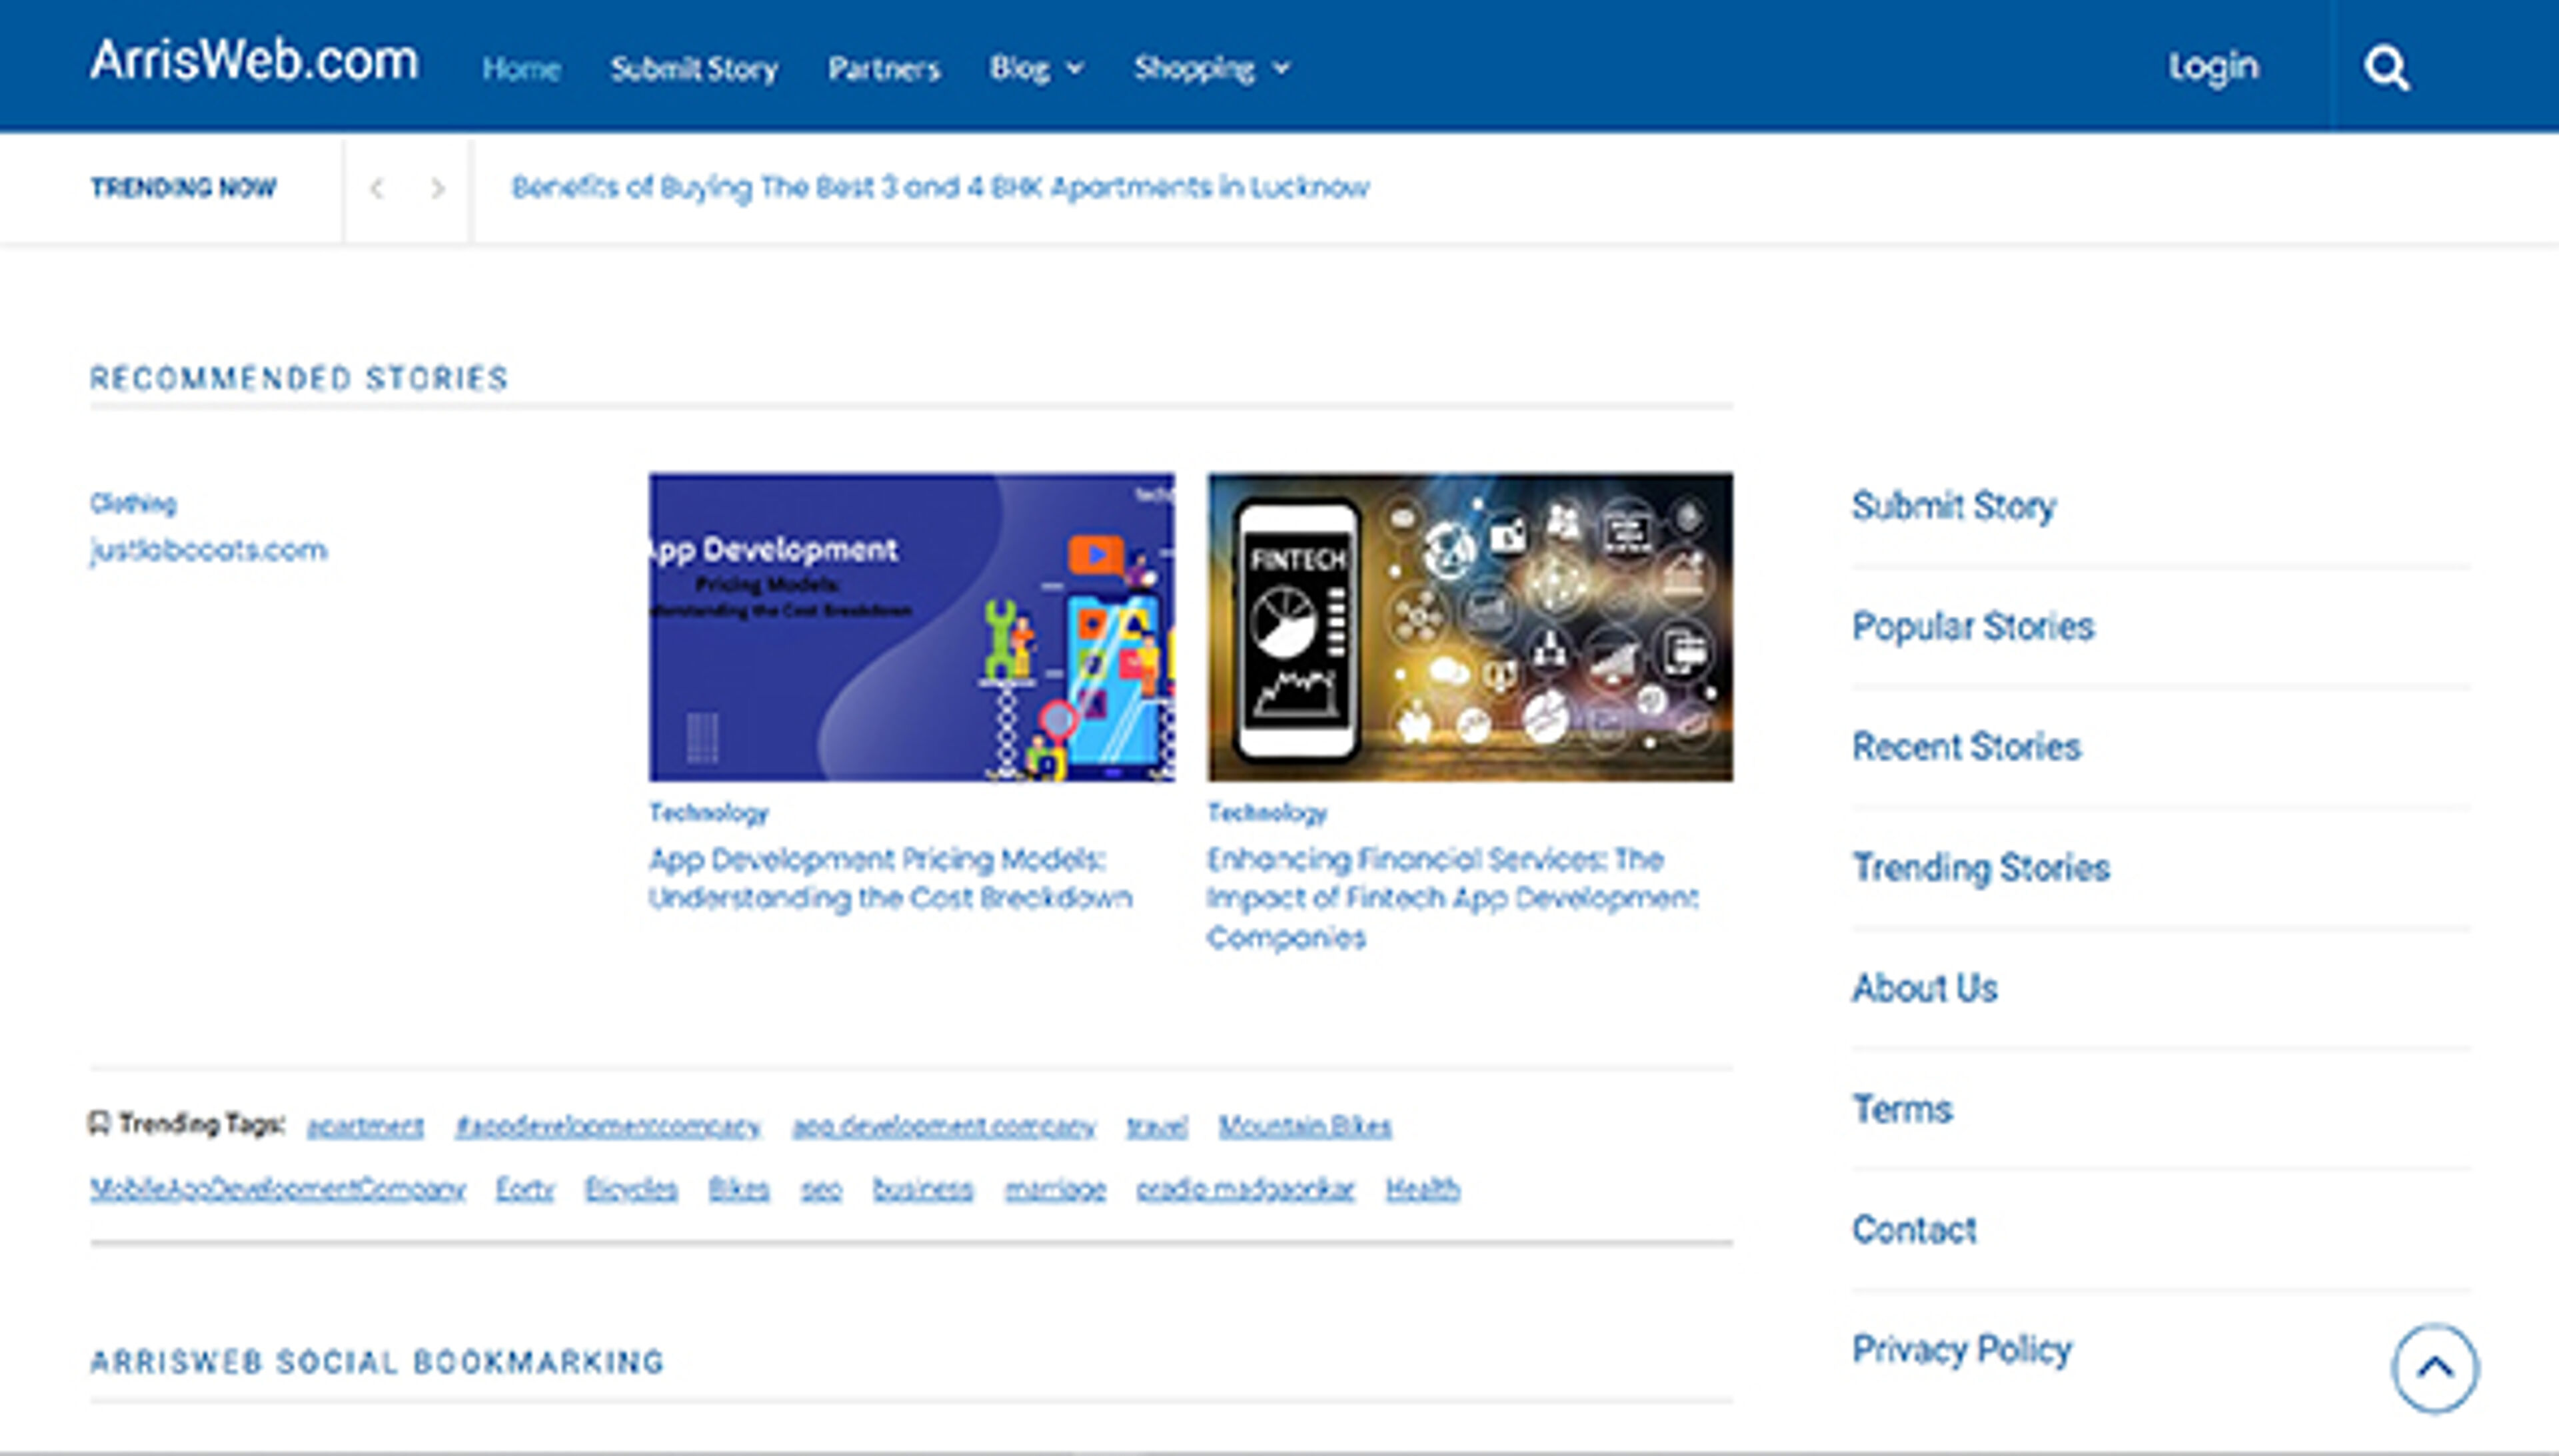Viewport: 2559px width, 1456px height.
Task: Open justlabcoats.com story link
Action: click(208, 550)
